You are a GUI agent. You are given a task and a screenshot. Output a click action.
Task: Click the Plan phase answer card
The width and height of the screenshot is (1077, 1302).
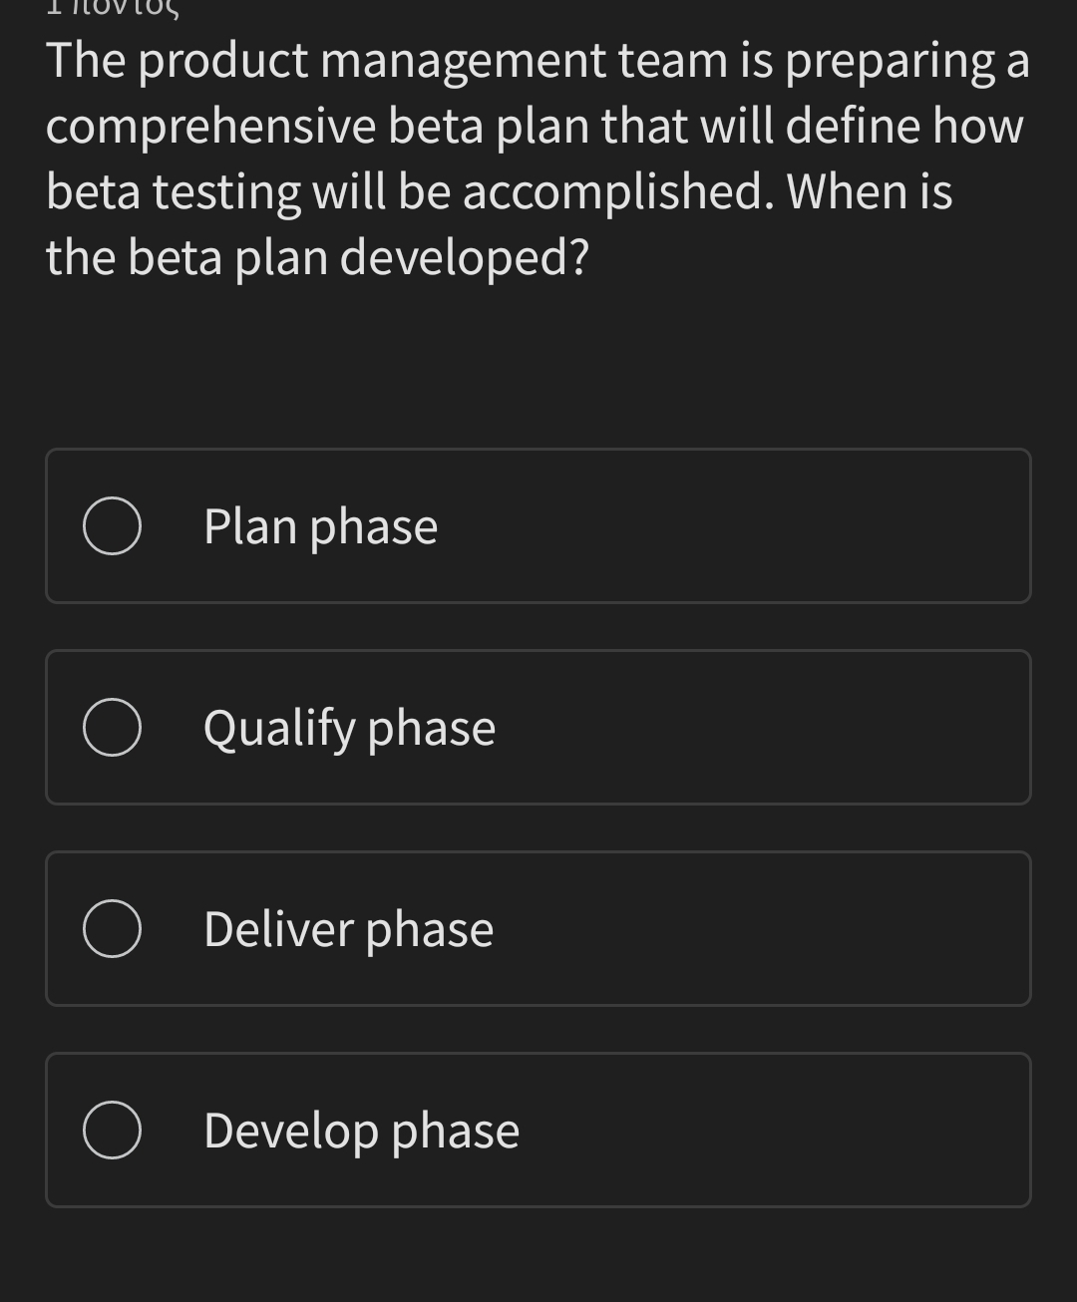(x=538, y=526)
